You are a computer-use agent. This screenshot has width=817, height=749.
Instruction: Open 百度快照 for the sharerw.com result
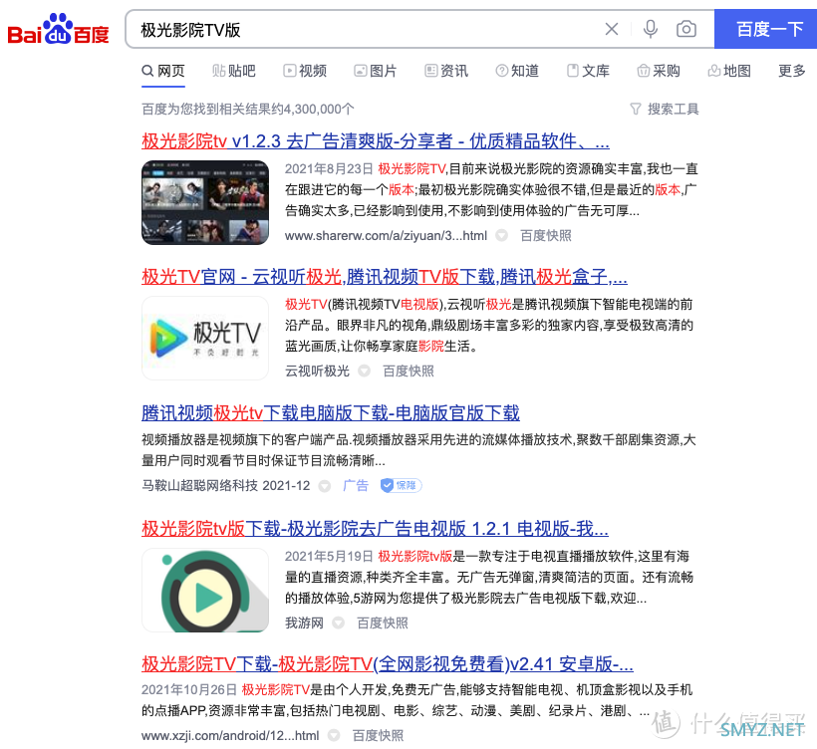click(546, 235)
